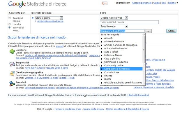
Task: Open vacanze di pasqua e natale link
Action: click(x=153, y=87)
